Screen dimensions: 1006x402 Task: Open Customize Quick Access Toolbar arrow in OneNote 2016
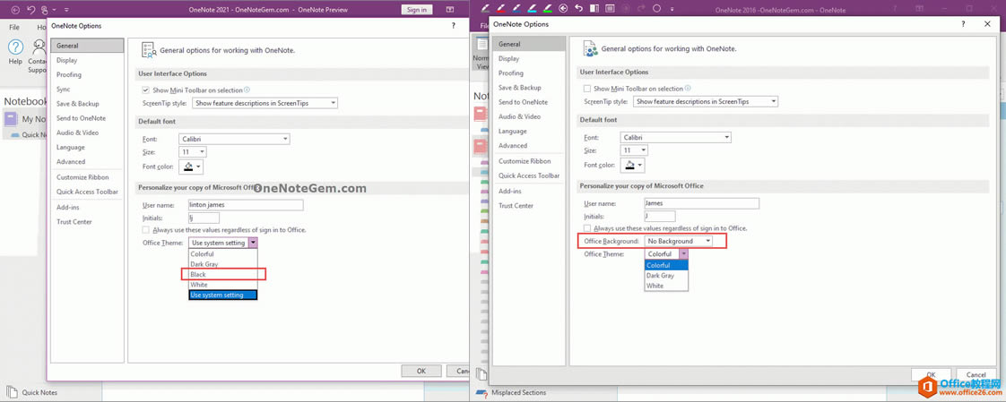click(672, 9)
